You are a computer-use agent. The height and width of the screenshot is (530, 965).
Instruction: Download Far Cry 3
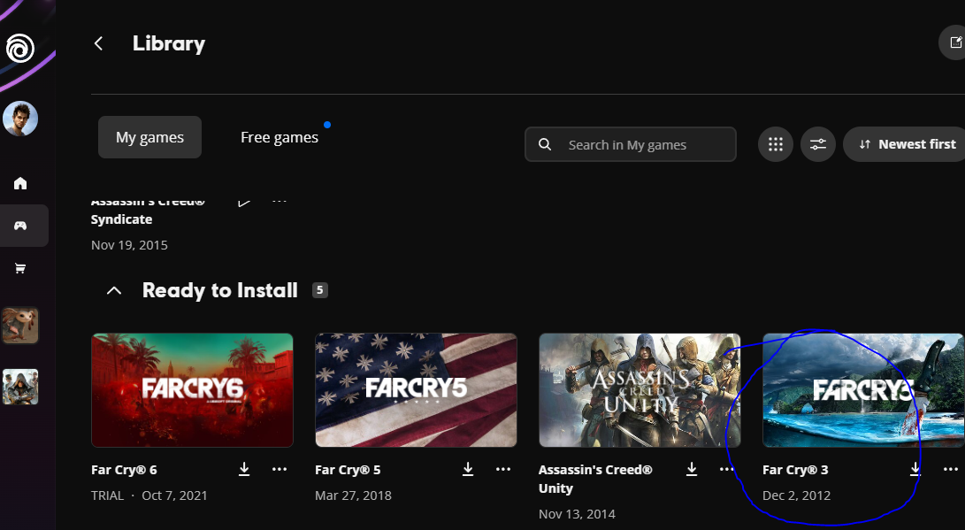pos(915,469)
